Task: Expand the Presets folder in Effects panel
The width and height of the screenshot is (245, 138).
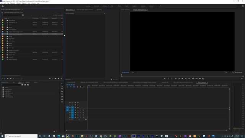Action: tap(2, 87)
